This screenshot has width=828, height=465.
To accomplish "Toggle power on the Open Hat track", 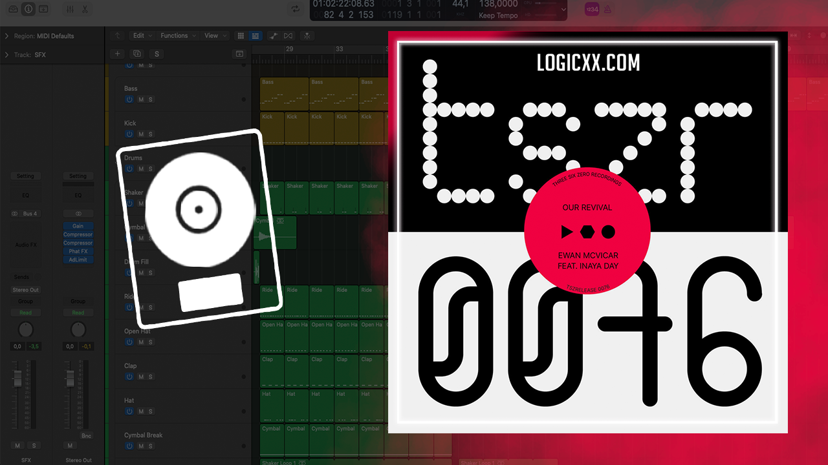I will pos(129,342).
